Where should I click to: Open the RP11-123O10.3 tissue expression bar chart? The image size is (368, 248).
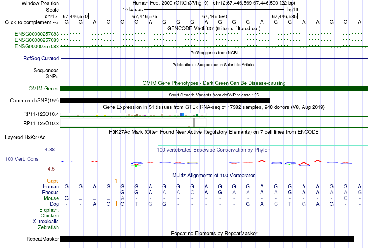tap(134, 122)
